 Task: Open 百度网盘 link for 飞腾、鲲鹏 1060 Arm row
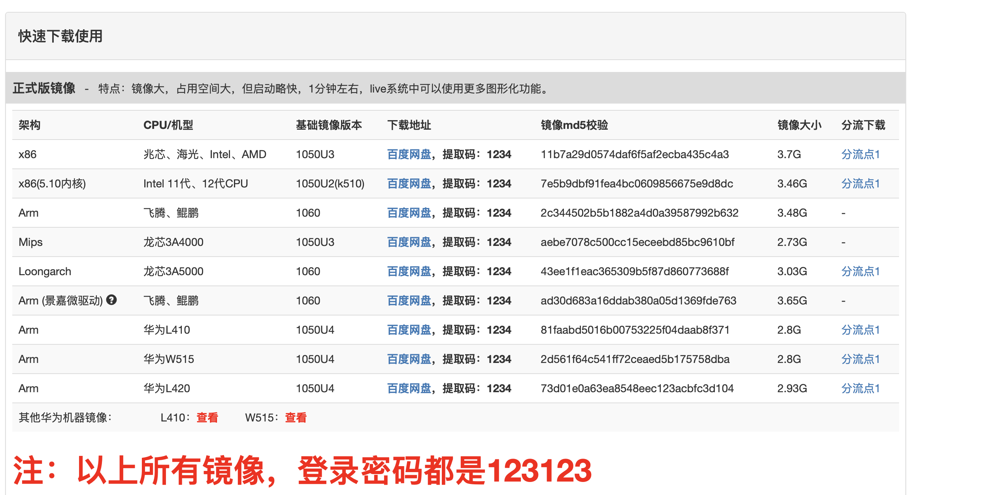[409, 213]
